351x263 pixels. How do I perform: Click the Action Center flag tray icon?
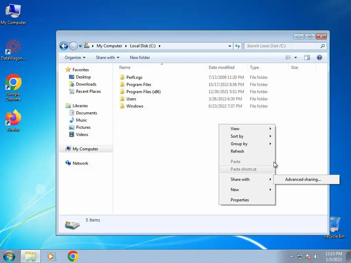308,256
